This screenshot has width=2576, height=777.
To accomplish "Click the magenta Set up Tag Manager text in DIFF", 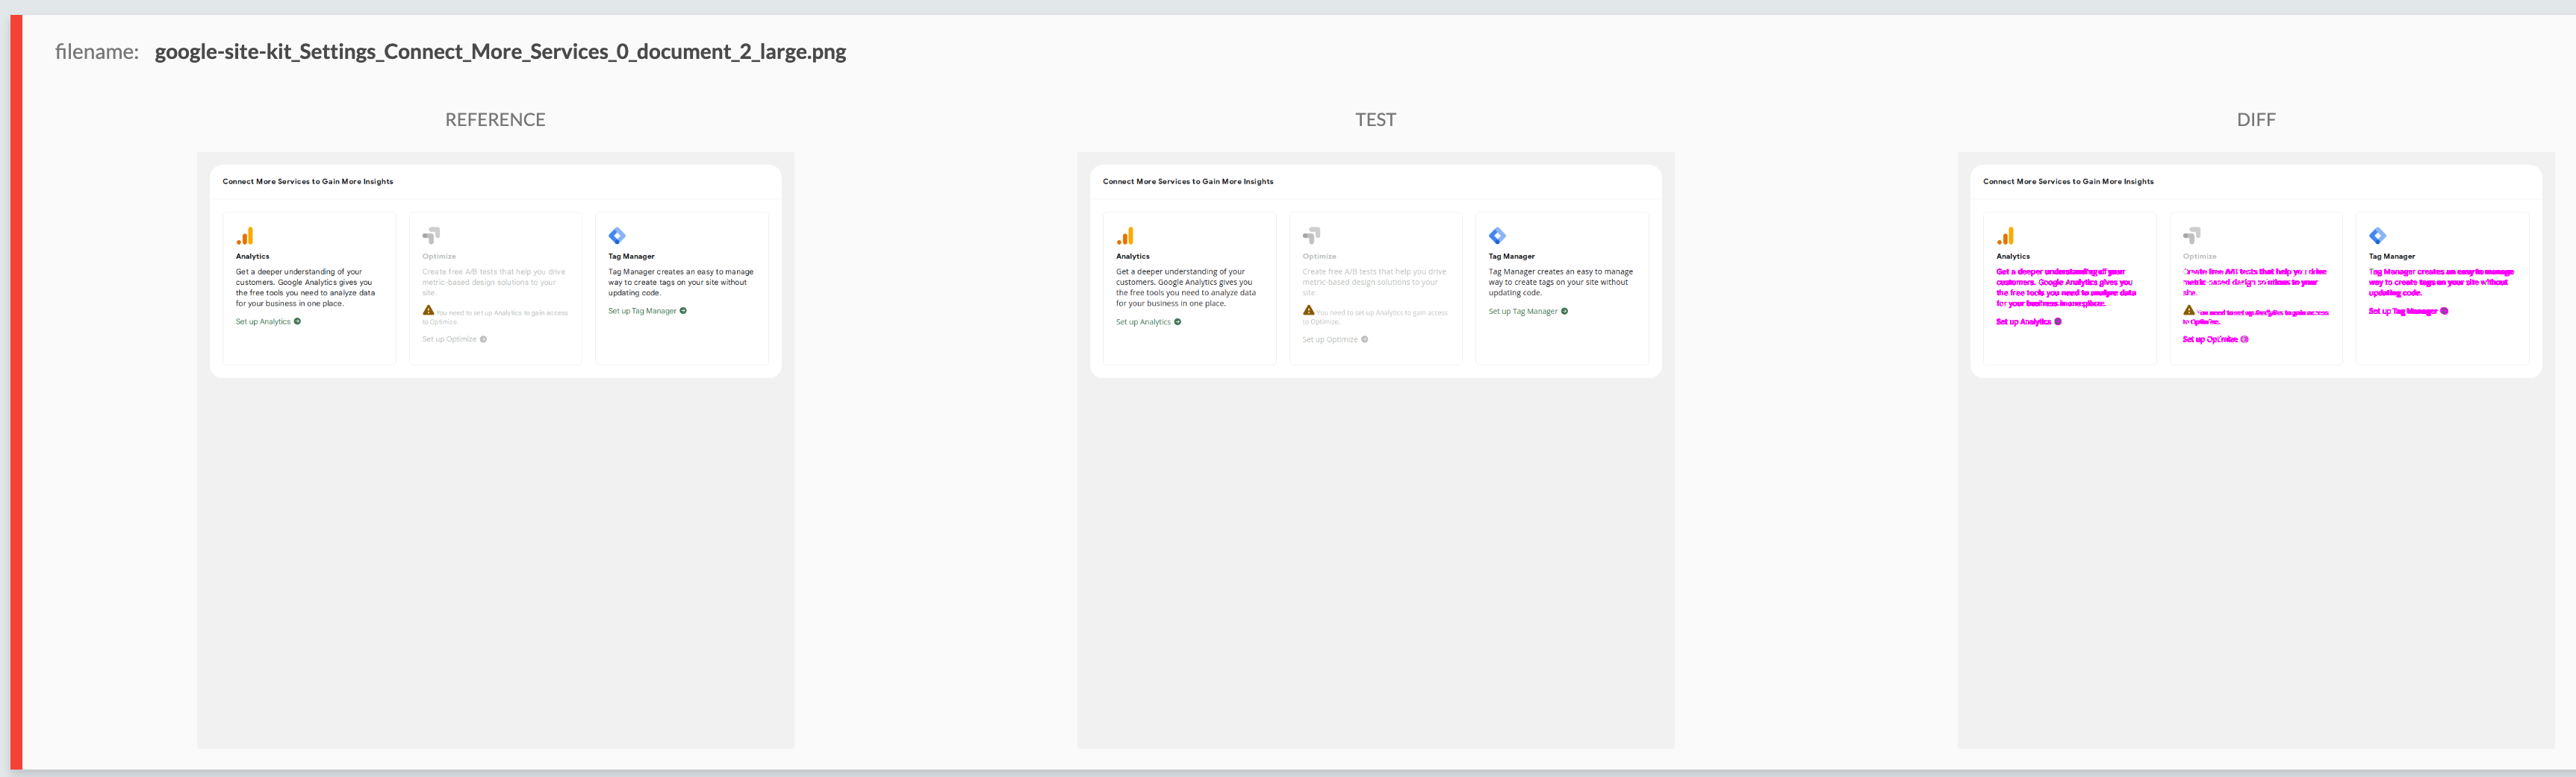I will pyautogui.click(x=2402, y=312).
